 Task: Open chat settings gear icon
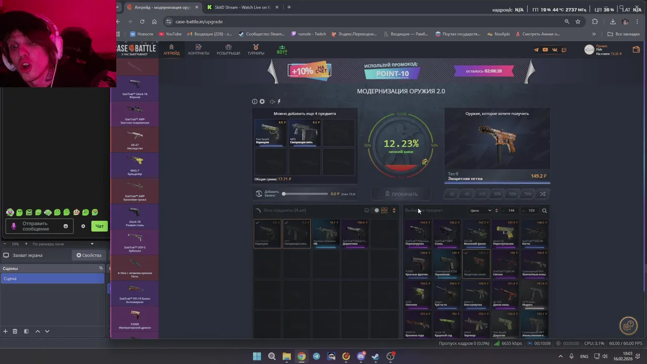click(83, 226)
